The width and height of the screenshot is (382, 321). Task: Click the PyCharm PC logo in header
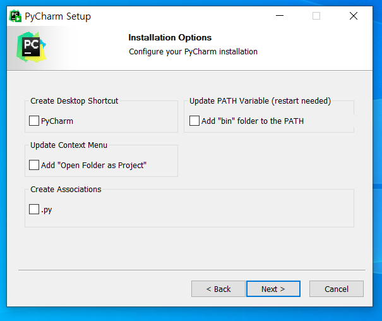pyautogui.click(x=31, y=47)
